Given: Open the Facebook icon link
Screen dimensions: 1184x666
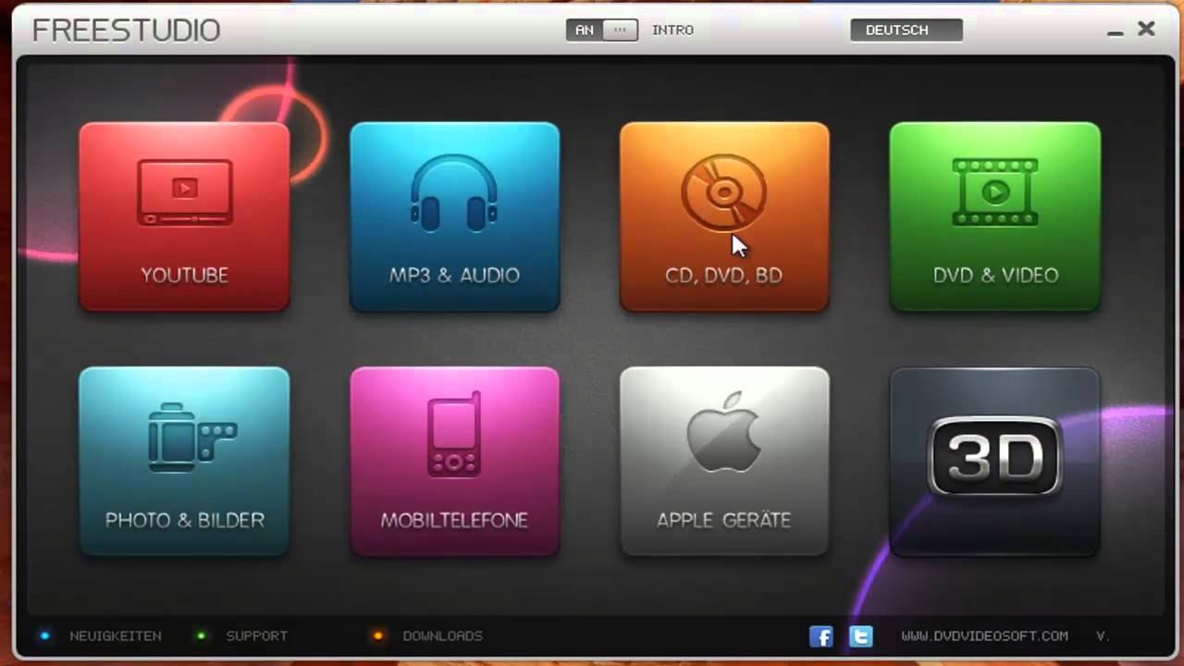Looking at the screenshot, I should (x=821, y=636).
